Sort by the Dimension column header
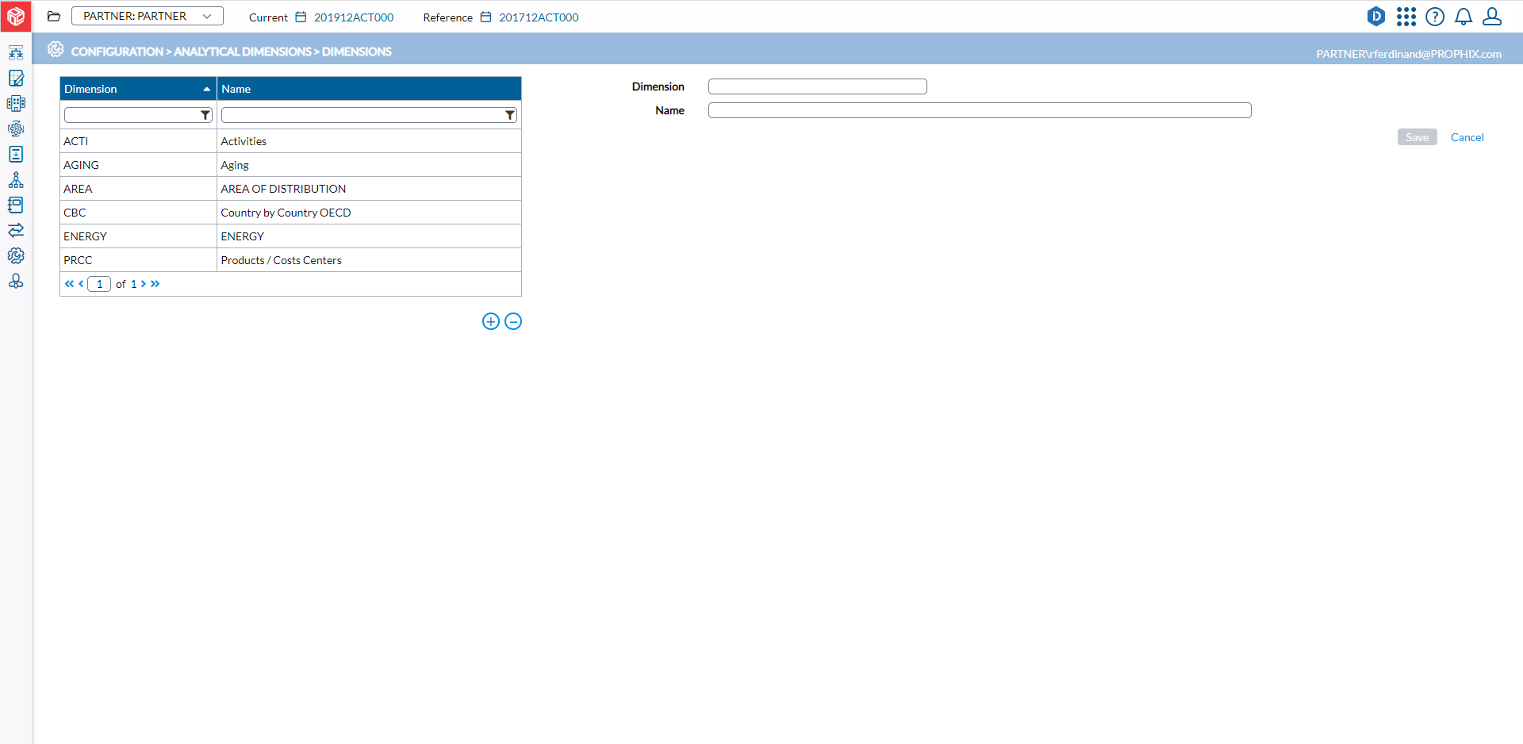Screen dimensions: 1523x744 [x=138, y=89]
